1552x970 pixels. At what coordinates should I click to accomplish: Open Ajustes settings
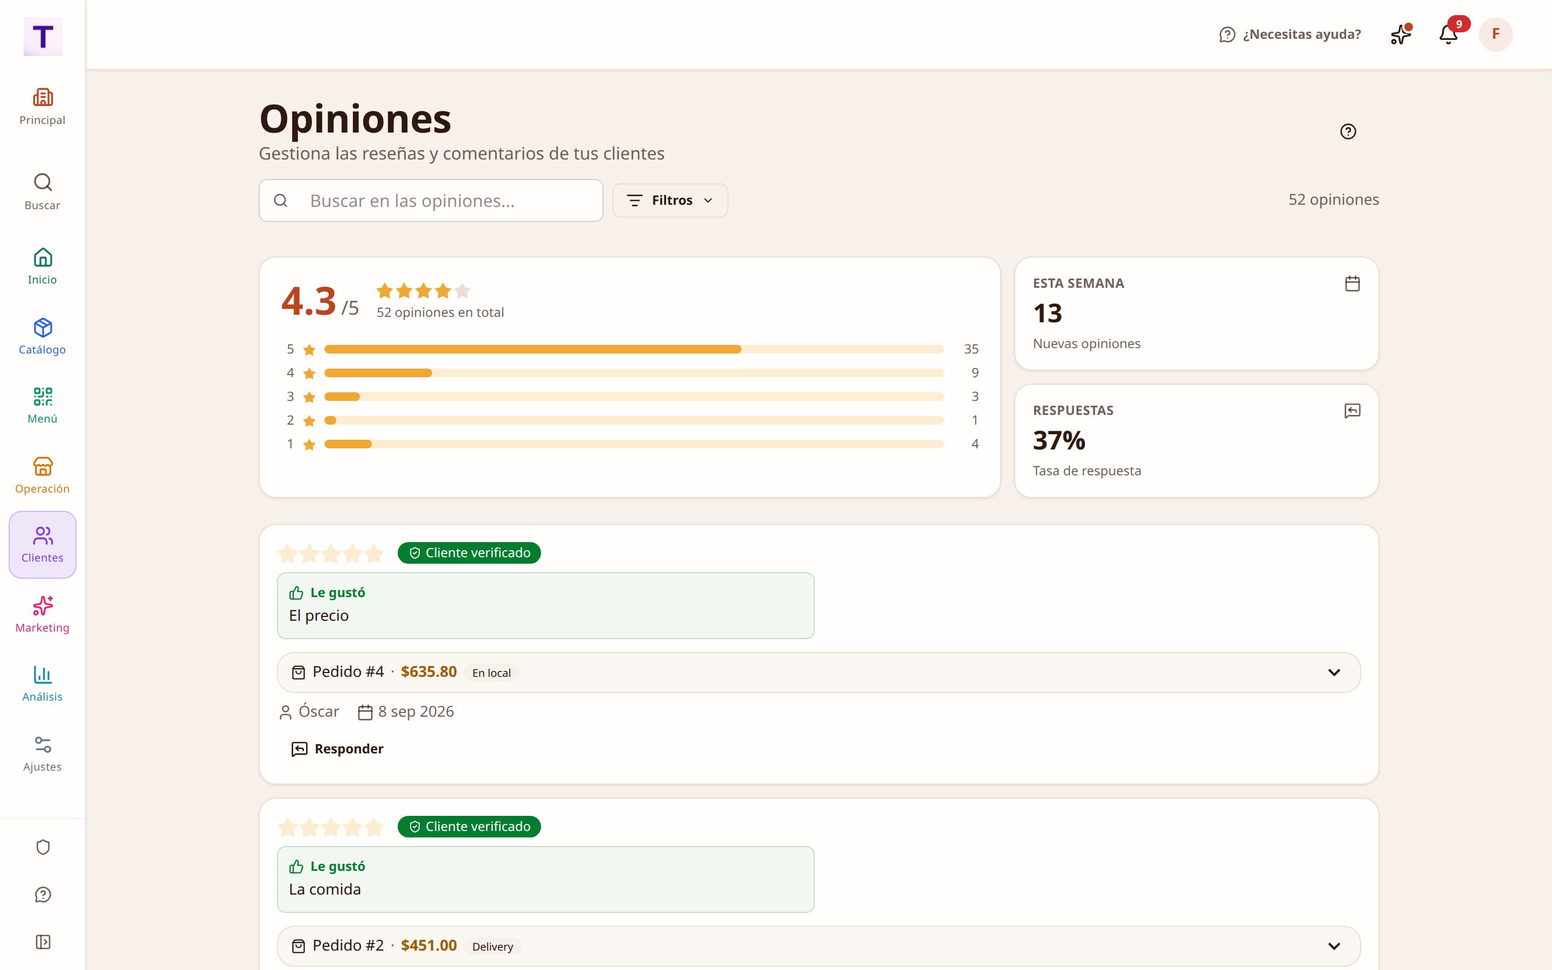pyautogui.click(x=43, y=754)
